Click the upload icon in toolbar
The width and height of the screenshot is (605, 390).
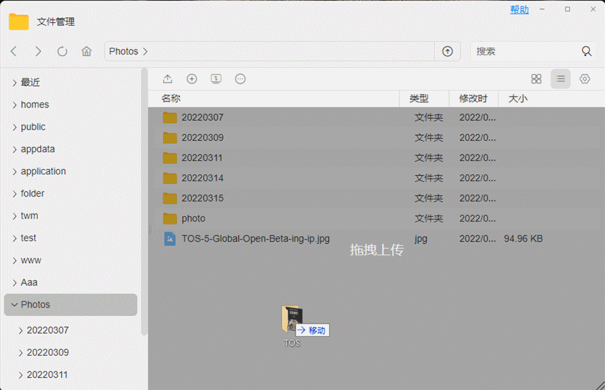pos(167,79)
